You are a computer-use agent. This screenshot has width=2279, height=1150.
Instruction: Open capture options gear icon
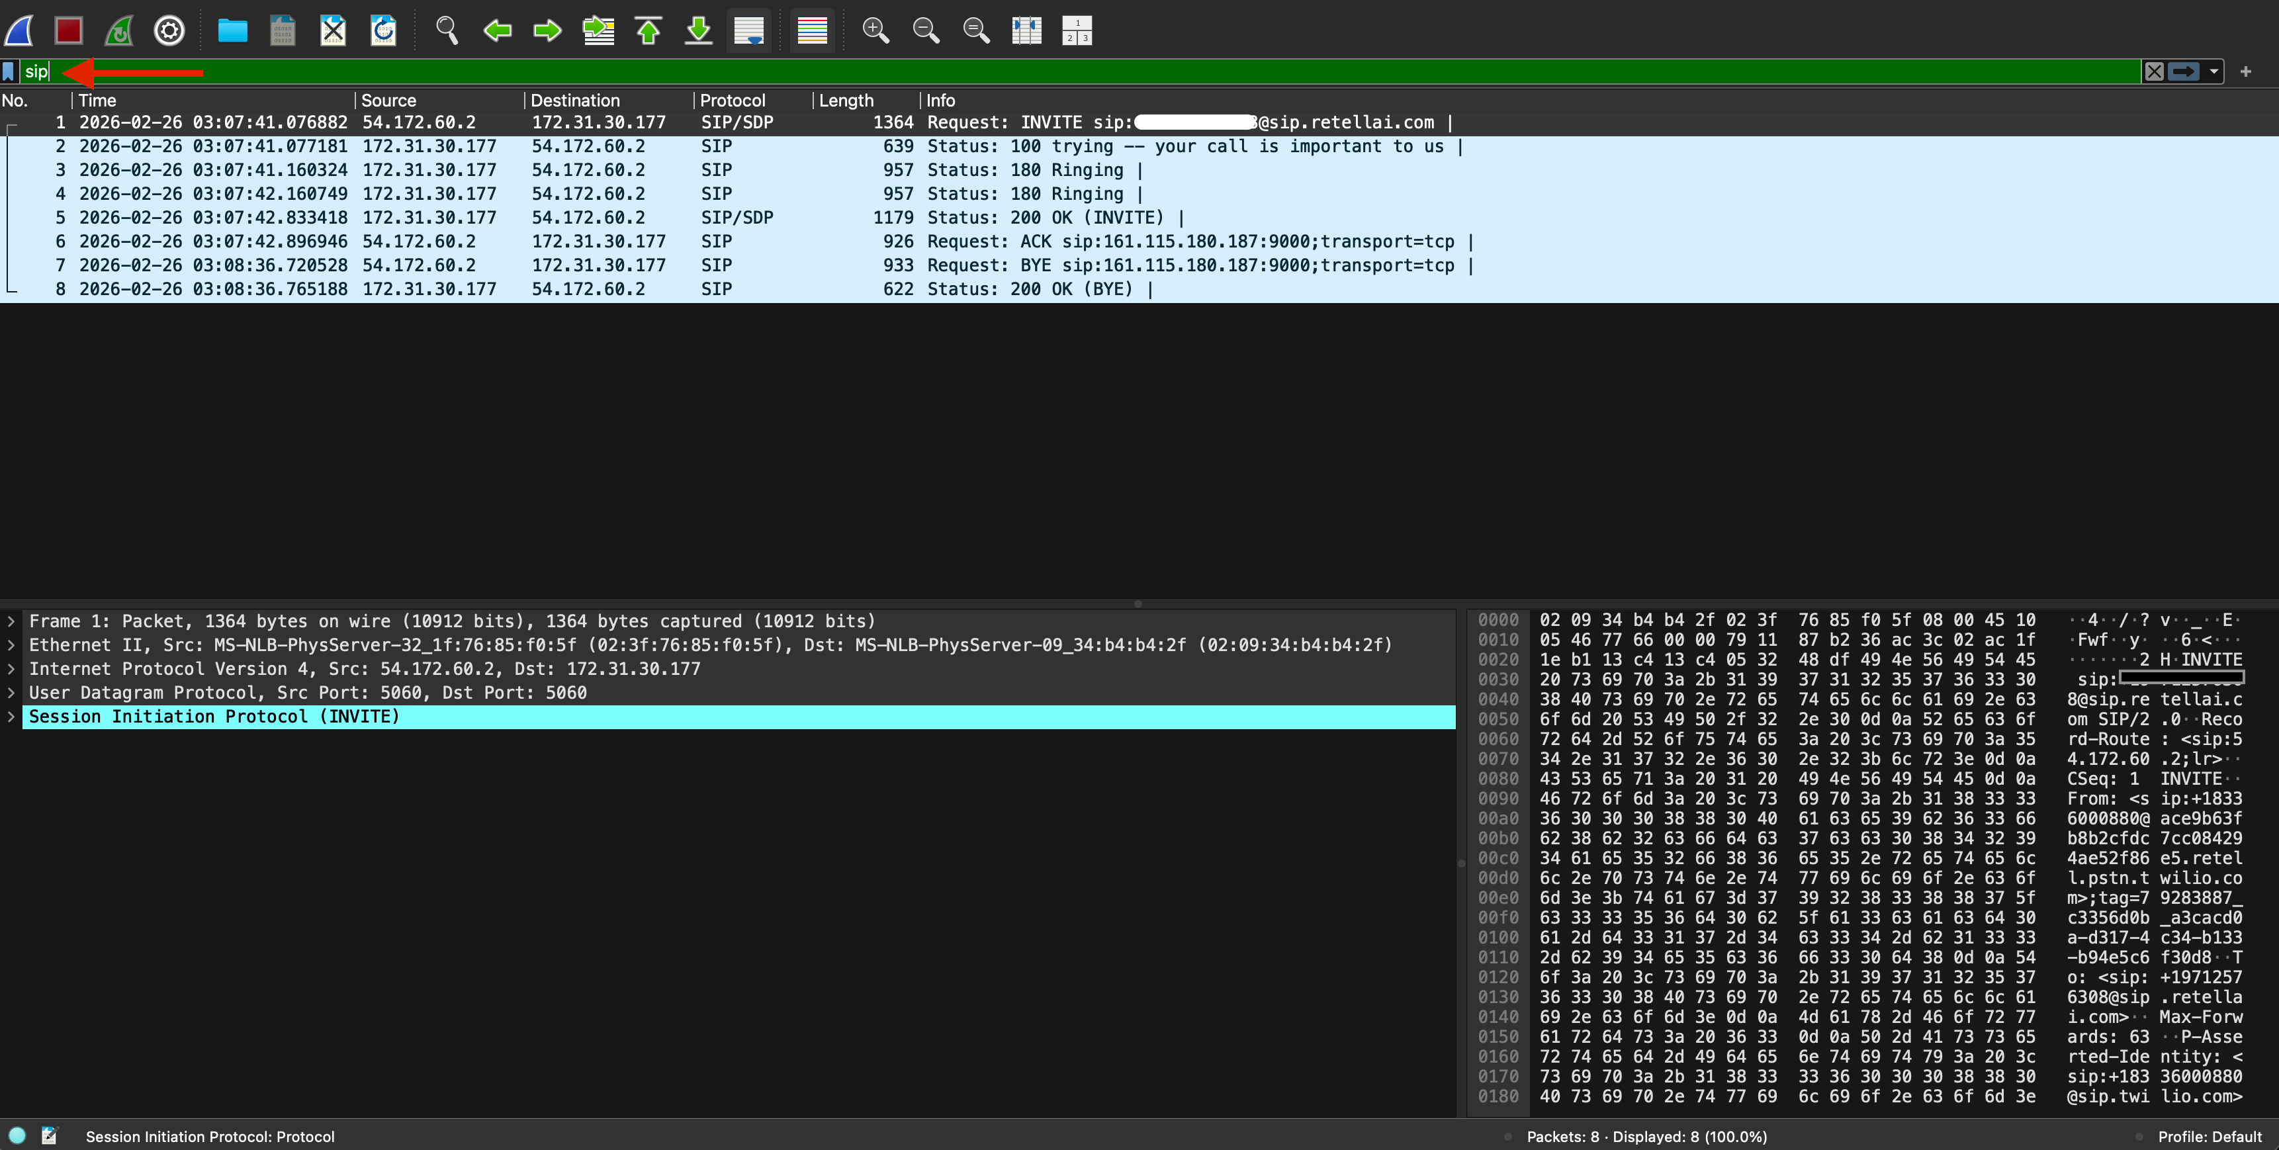[169, 31]
